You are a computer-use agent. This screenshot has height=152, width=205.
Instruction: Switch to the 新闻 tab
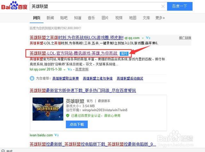click(x=50, y=18)
